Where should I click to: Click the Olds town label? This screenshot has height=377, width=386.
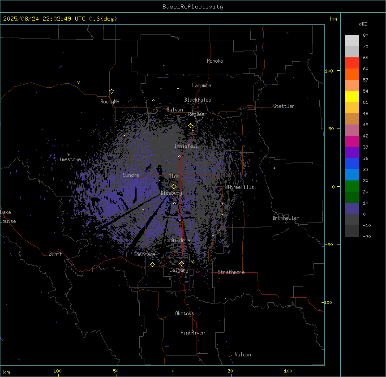tap(174, 176)
